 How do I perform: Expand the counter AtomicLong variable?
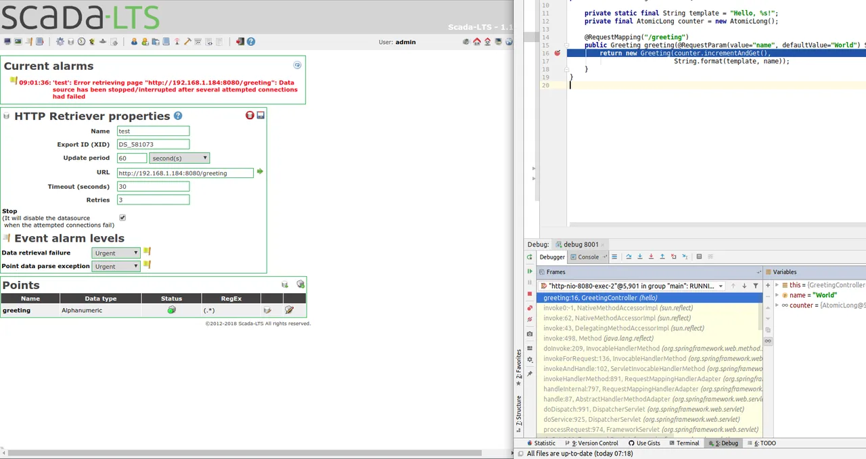pyautogui.click(x=777, y=305)
